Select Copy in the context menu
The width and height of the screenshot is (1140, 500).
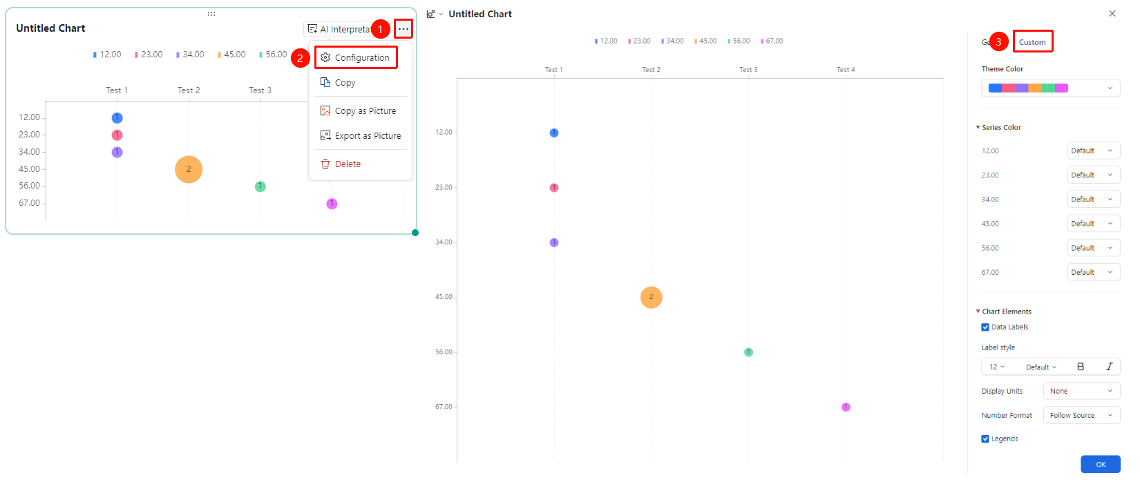338,82
